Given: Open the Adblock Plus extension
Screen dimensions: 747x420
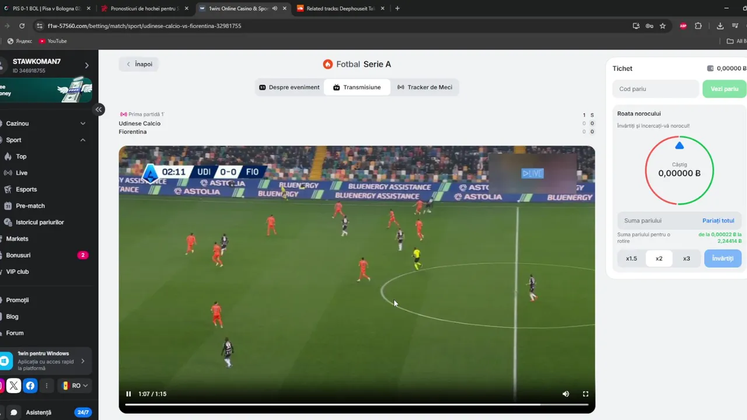Looking at the screenshot, I should click(683, 26).
